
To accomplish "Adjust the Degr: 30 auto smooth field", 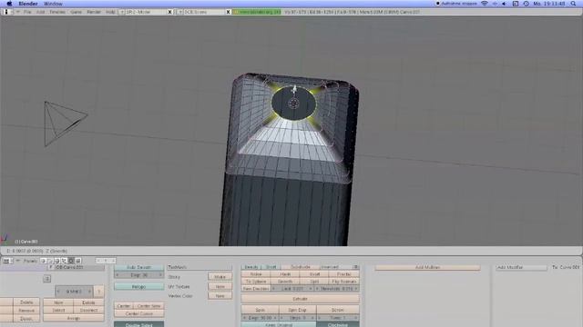I will 138,275.
